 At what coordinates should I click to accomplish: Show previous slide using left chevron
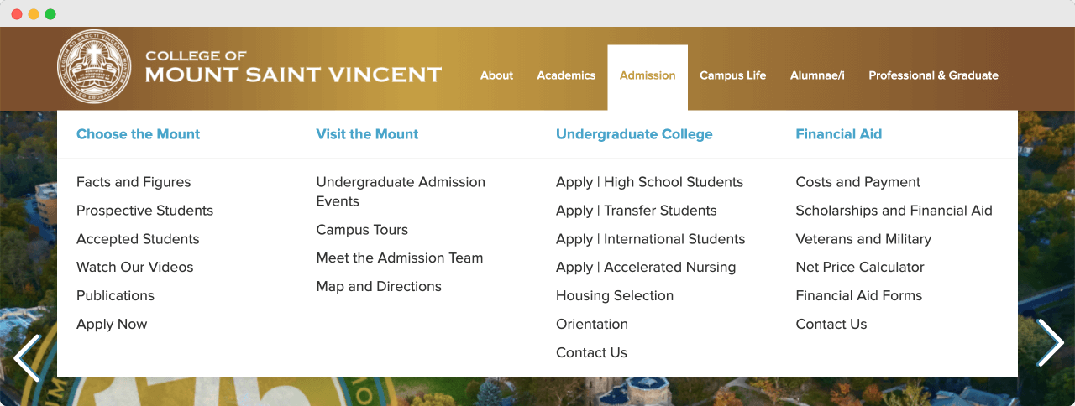[x=26, y=357]
